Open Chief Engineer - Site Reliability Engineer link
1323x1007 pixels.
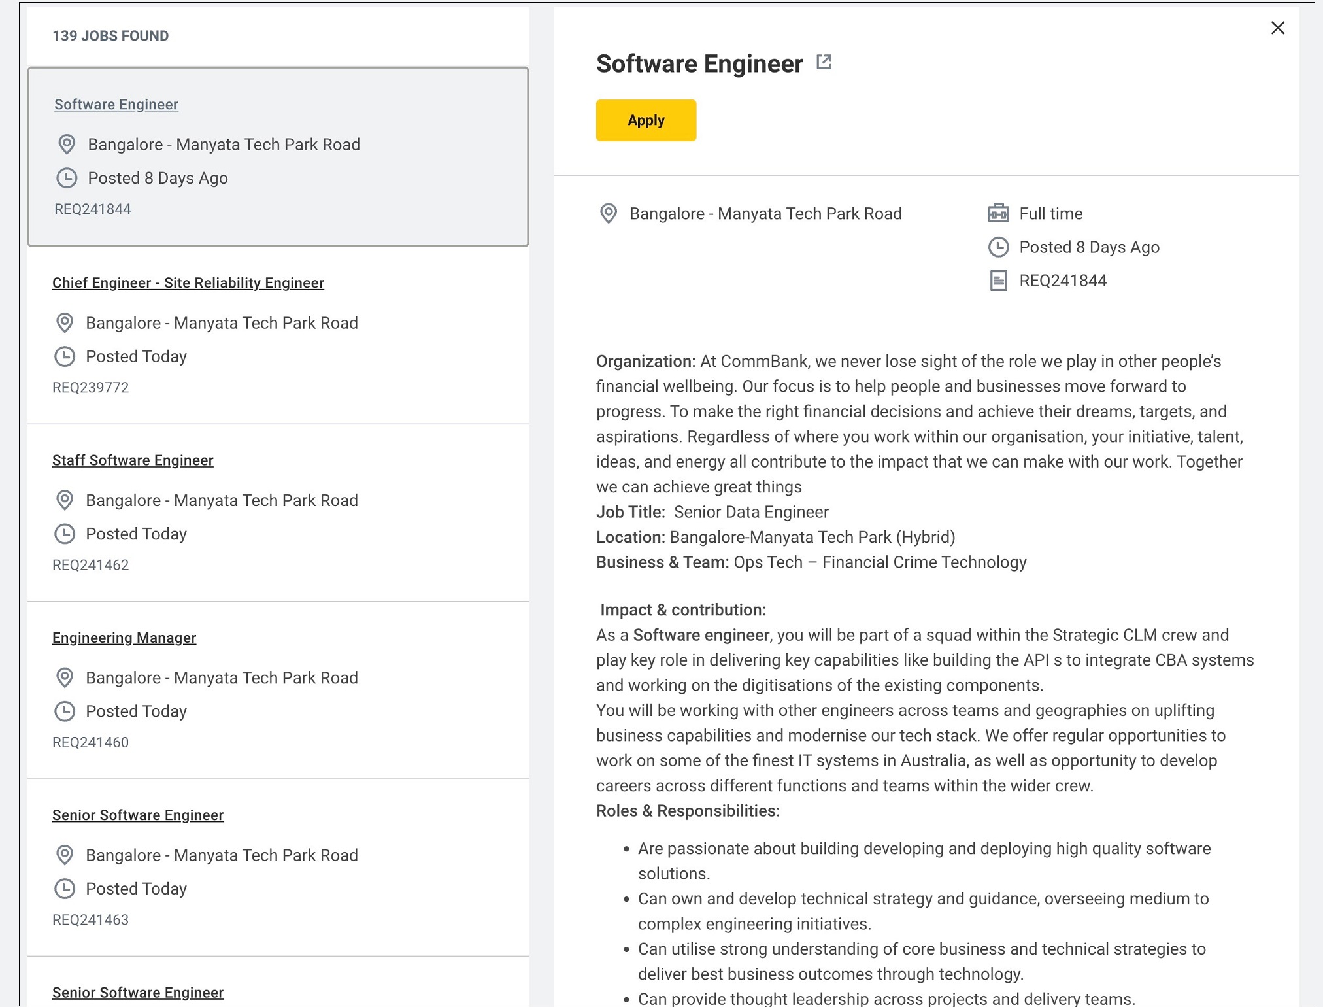[188, 283]
